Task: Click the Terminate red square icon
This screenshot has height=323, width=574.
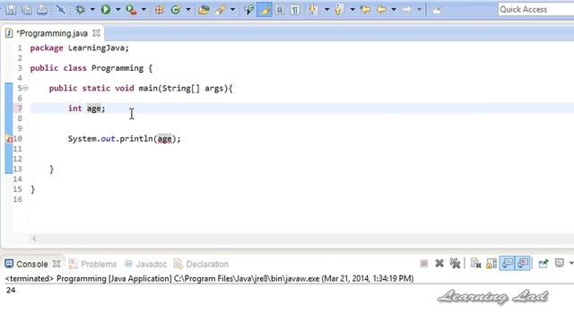Action: [424, 263]
